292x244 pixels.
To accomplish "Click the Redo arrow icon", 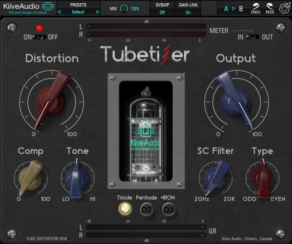I will (x=270, y=6).
